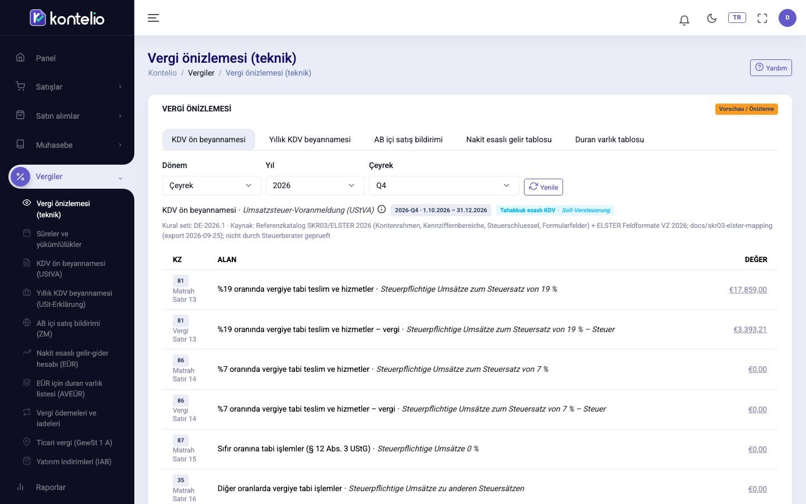Open the notifications bell
This screenshot has height=504, width=806.
tap(684, 20)
